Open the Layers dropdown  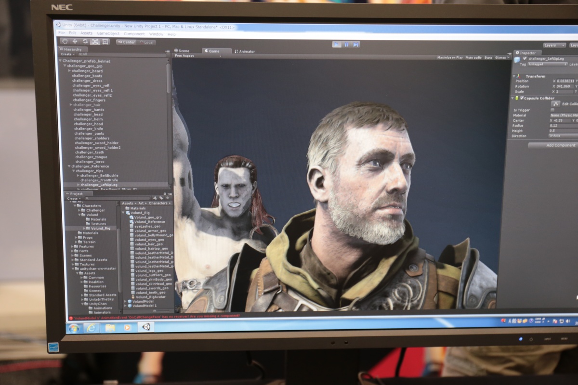tap(554, 45)
